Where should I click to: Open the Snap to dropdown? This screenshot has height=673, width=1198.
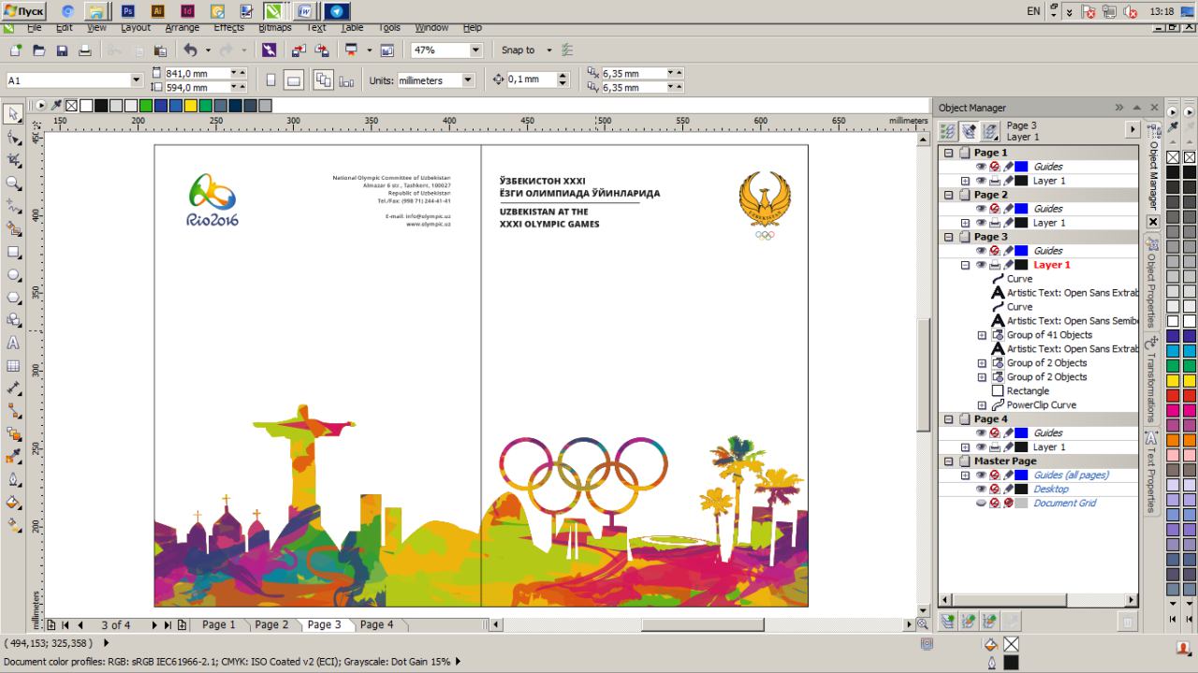[549, 51]
